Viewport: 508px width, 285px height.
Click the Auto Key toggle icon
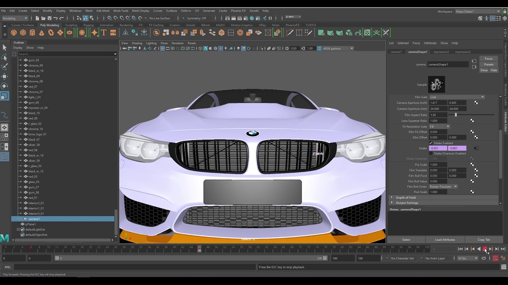495,258
